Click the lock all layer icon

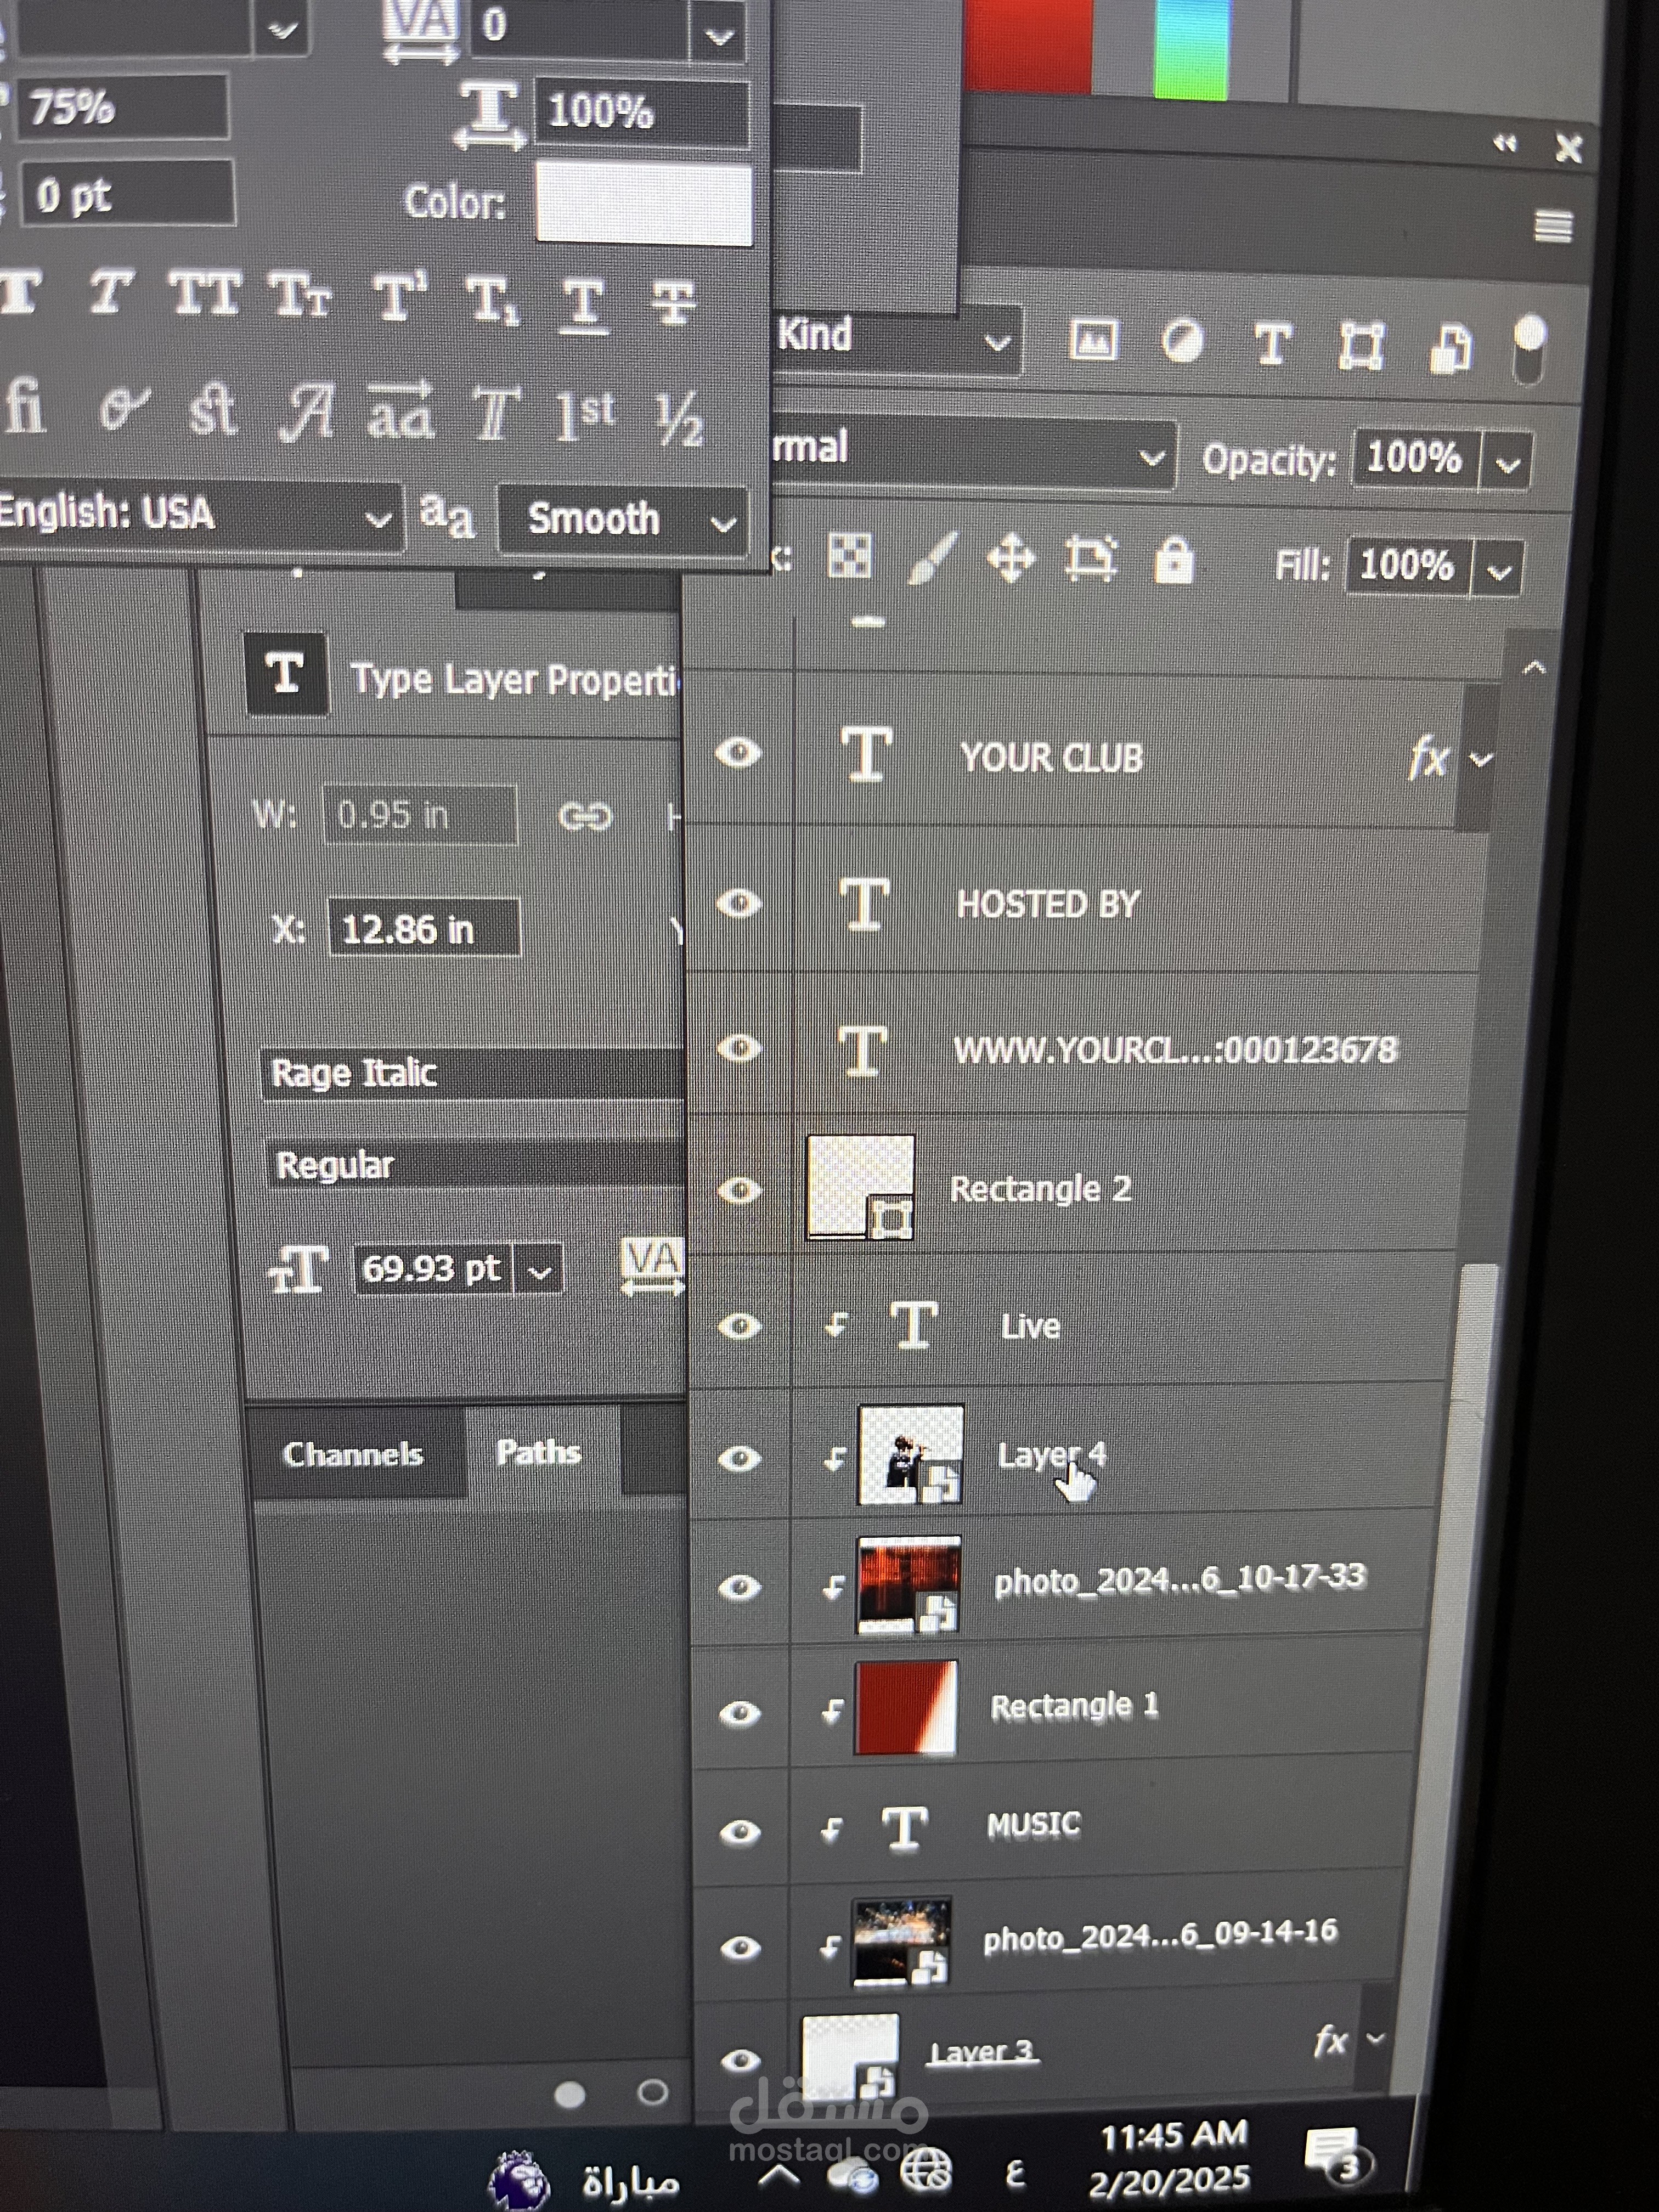pyautogui.click(x=1173, y=561)
